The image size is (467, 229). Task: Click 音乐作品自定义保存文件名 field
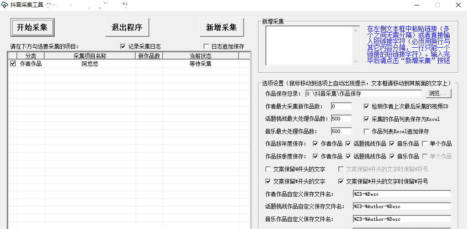click(x=402, y=219)
